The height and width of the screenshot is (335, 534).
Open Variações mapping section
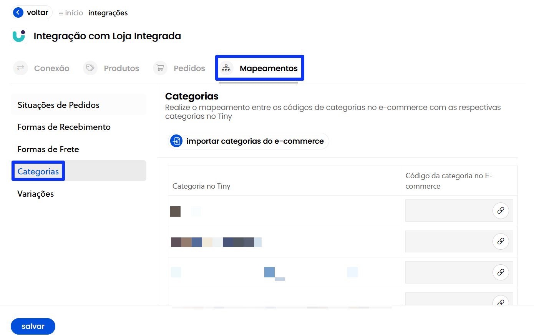pos(79,194)
